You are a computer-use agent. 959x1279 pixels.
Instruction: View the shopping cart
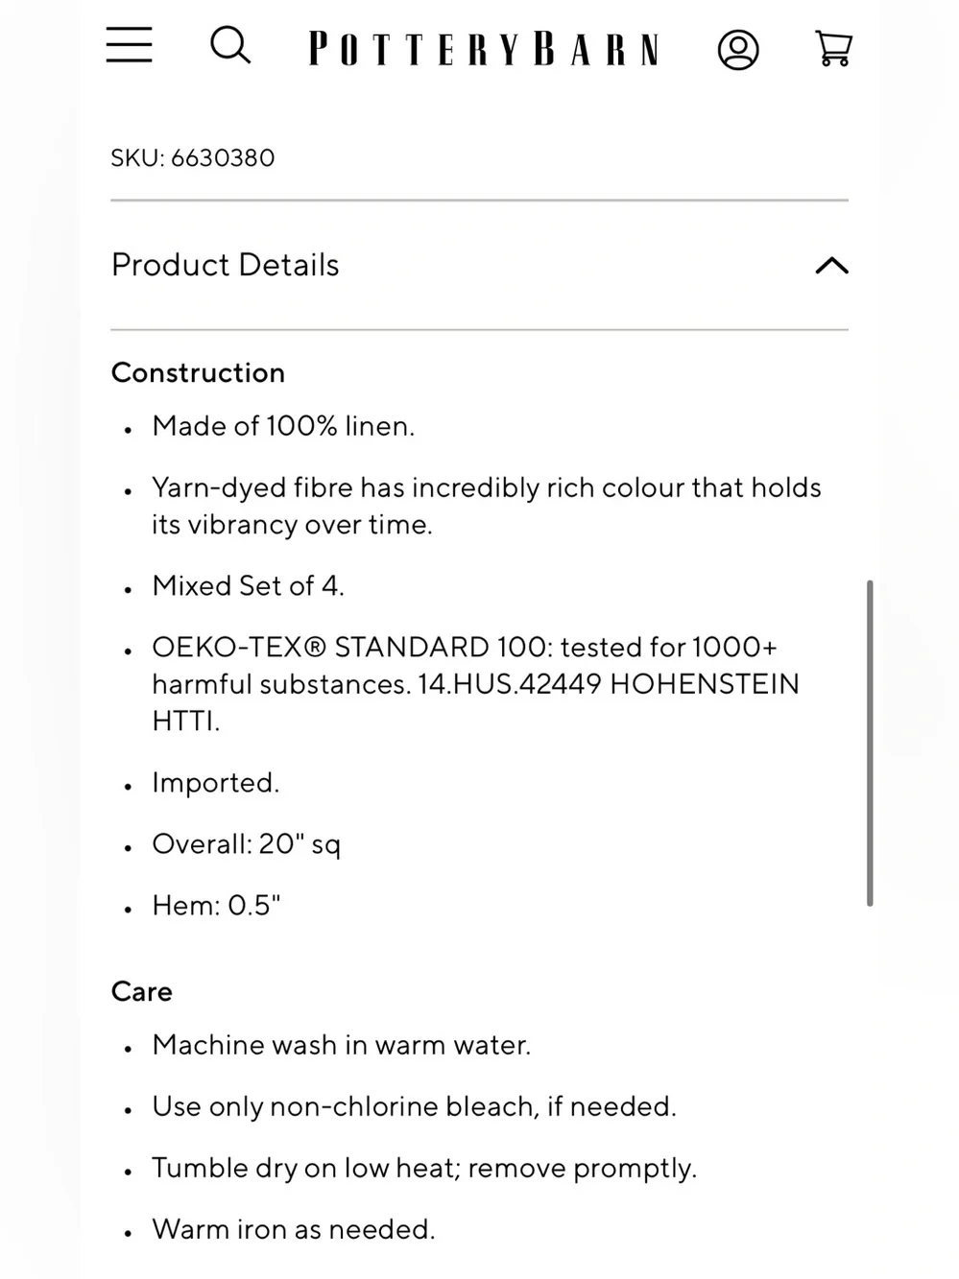tap(833, 48)
